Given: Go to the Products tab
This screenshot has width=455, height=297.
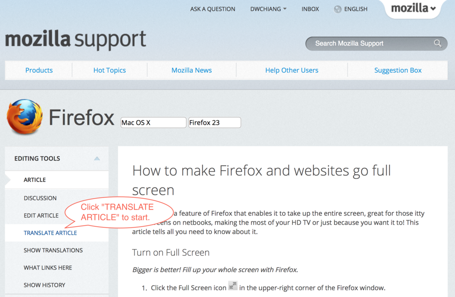Looking at the screenshot, I should coord(39,70).
